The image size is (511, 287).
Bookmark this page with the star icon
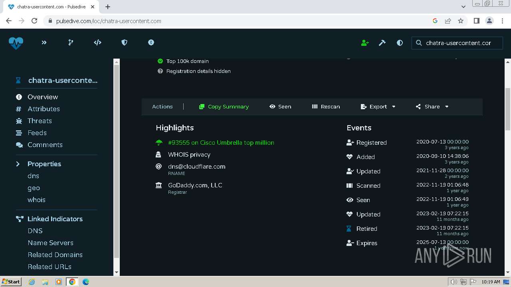[x=461, y=21]
